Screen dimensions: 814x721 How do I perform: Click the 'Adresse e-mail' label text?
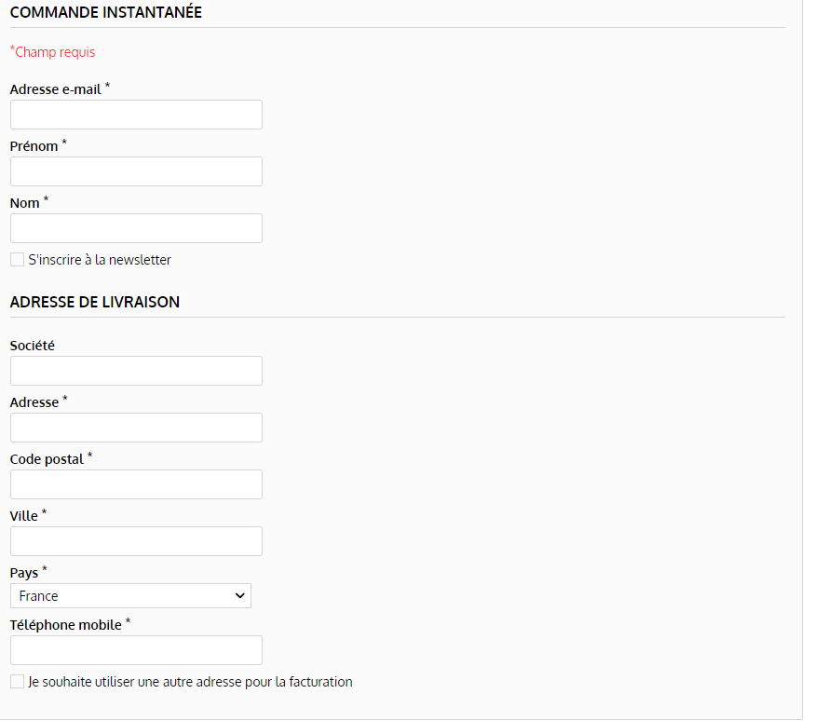point(55,89)
